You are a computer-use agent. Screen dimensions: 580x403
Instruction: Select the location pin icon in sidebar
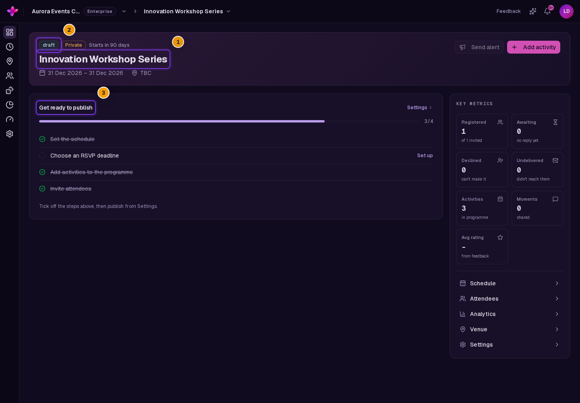[x=10, y=61]
